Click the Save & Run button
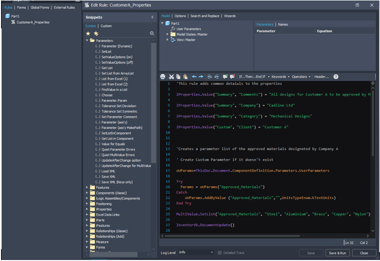Image resolution: width=380 pixels, height=261 pixels. tap(337, 253)
